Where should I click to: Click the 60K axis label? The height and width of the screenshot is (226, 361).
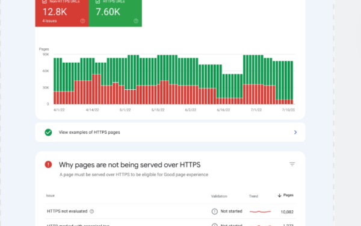[46, 71]
